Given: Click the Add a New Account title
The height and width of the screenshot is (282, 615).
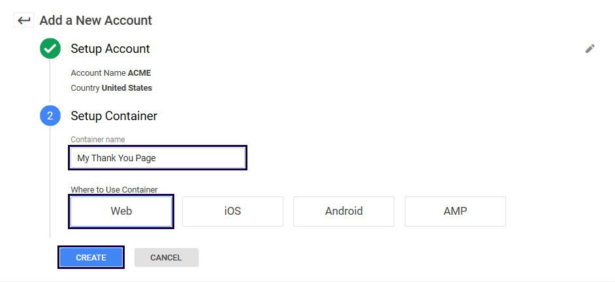Looking at the screenshot, I should pos(95,20).
